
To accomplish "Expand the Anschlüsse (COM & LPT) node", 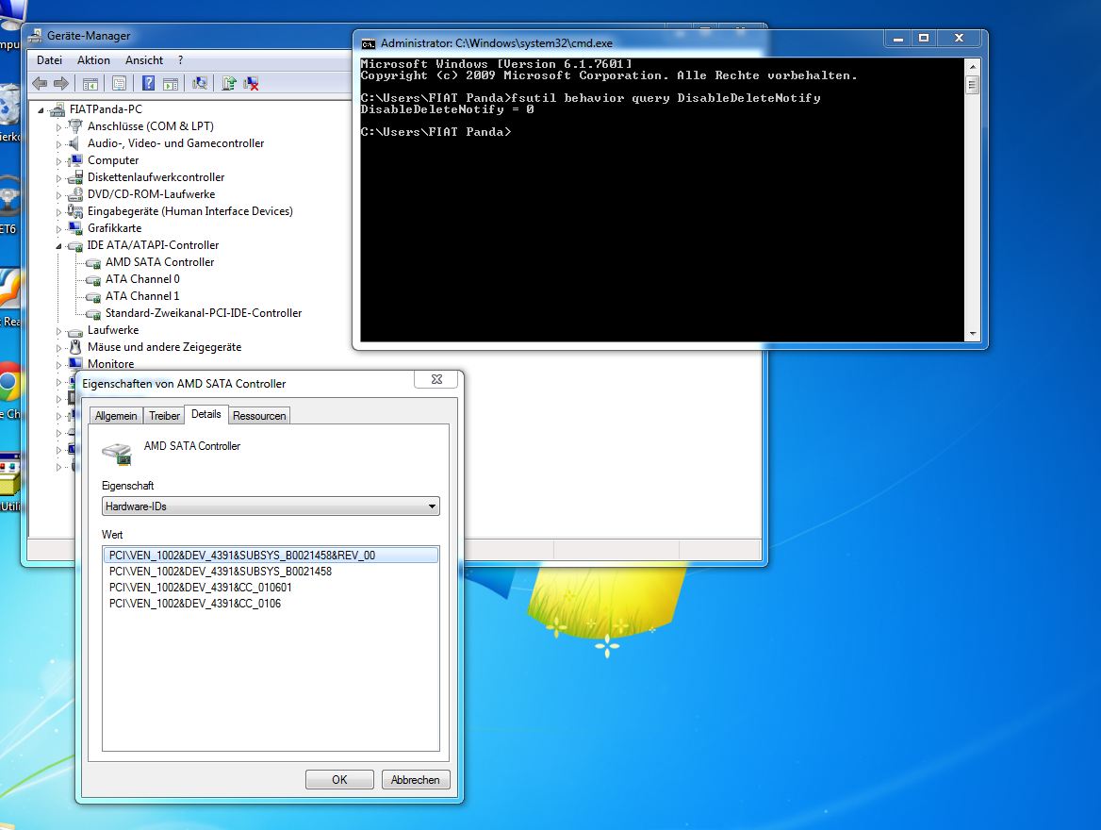I will [59, 127].
